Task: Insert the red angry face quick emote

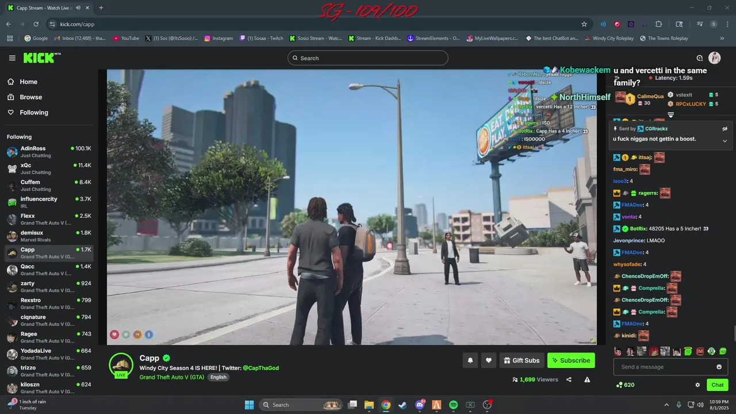Action: [700, 351]
